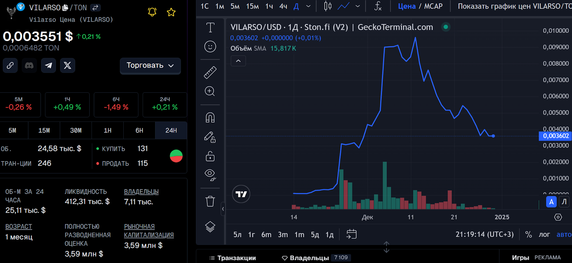Set chart range to 3m
Screen dimensions: 572x263
coord(283,235)
